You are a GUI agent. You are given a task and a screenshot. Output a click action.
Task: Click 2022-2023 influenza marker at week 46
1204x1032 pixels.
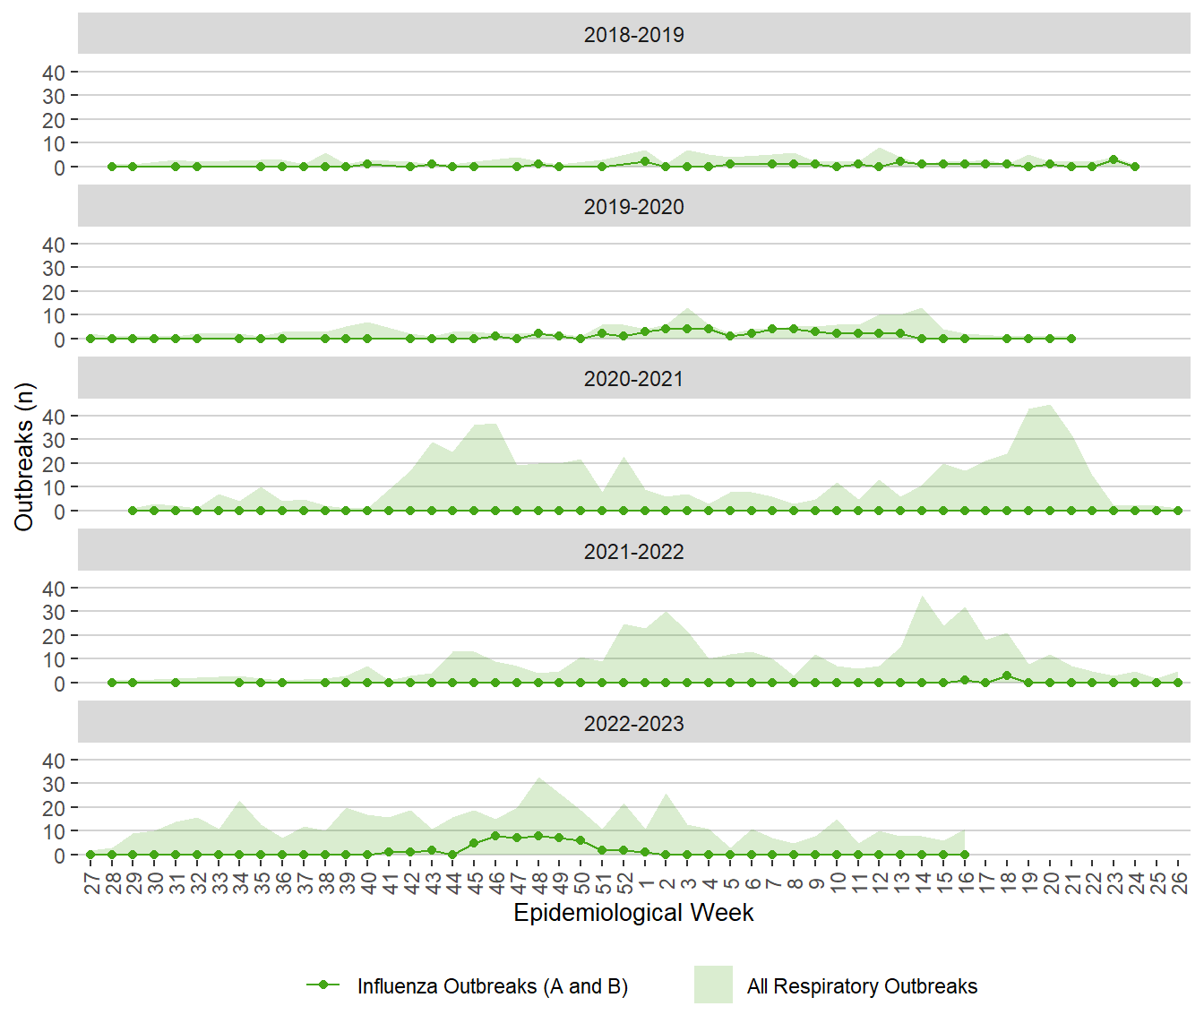point(495,836)
